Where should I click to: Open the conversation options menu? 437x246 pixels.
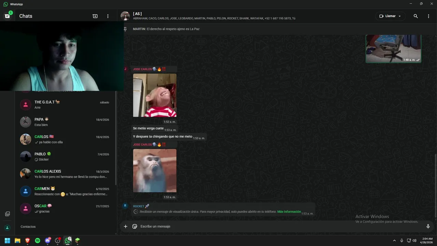coord(428,16)
